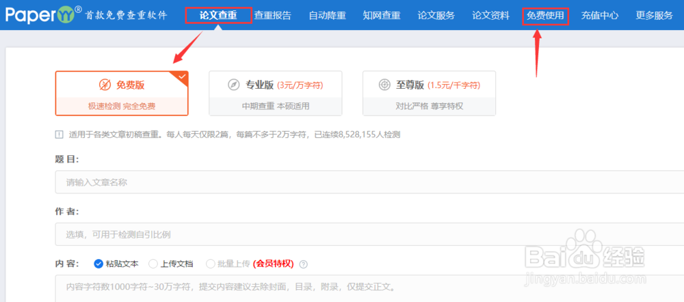684x302 pixels.
Task: Open 知网查重 navigation item
Action: (x=382, y=16)
